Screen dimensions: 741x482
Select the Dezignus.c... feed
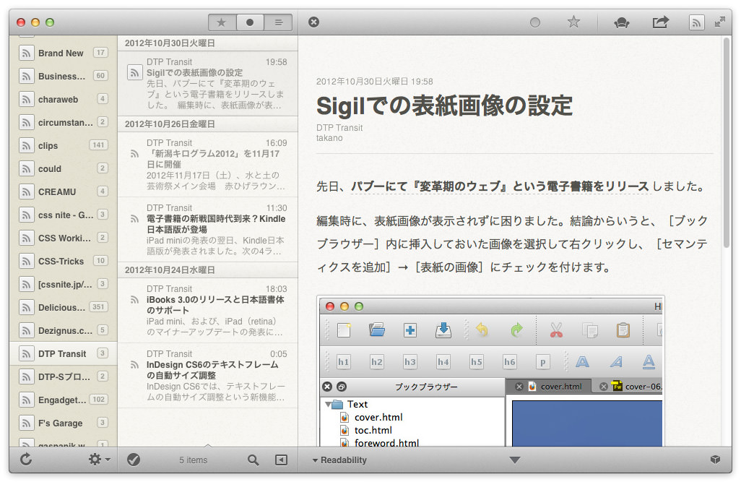(x=64, y=331)
